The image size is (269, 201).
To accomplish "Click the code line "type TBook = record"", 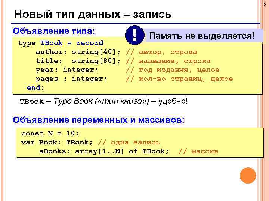I will tap(61, 43).
